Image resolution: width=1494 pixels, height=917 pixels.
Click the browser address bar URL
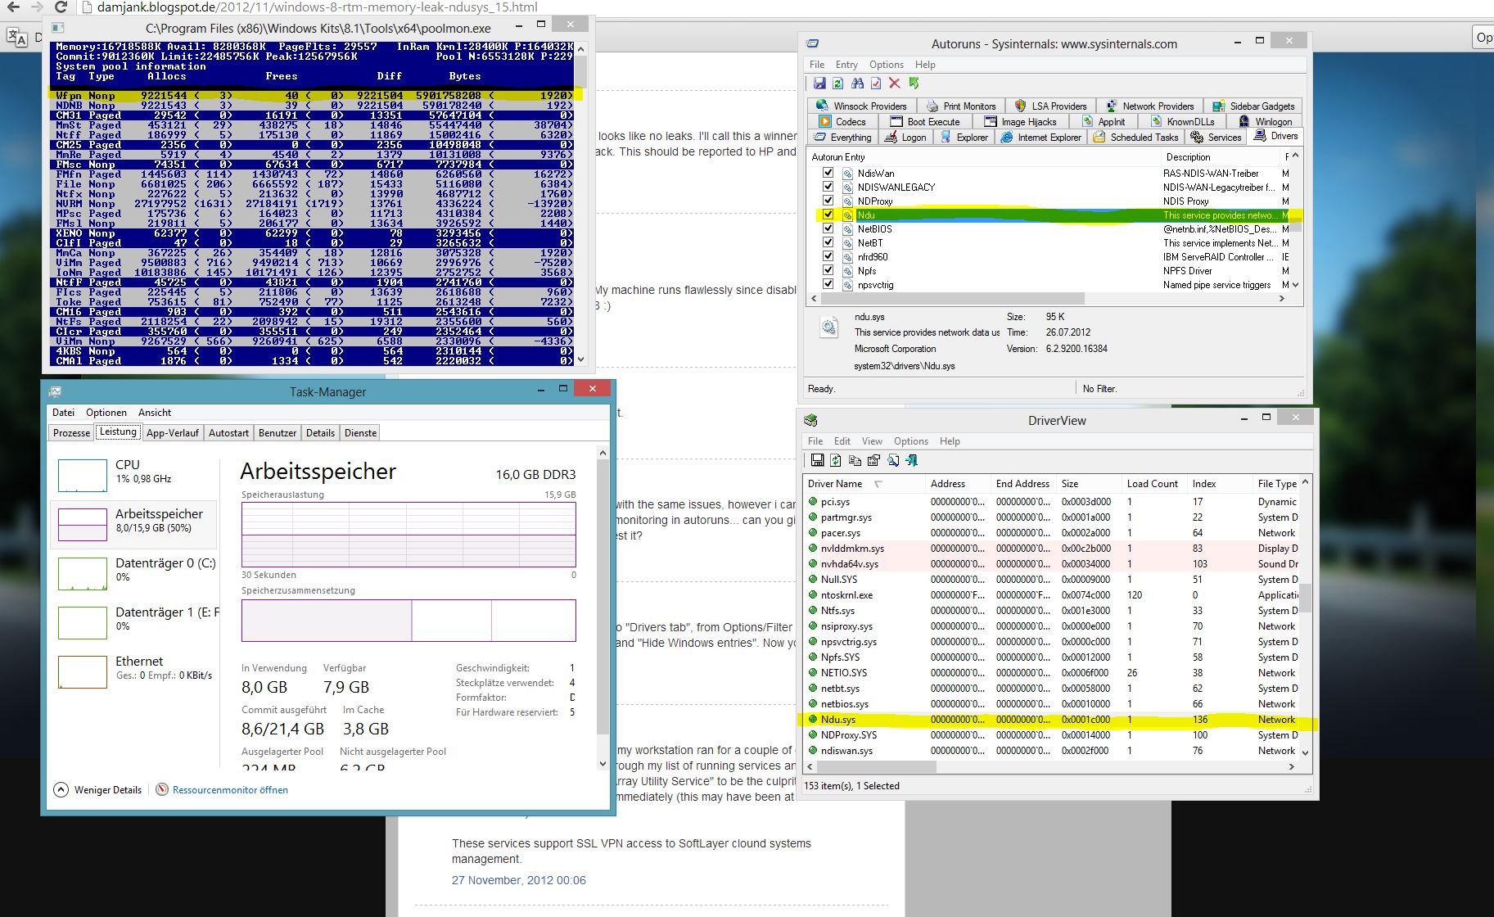pyautogui.click(x=318, y=7)
